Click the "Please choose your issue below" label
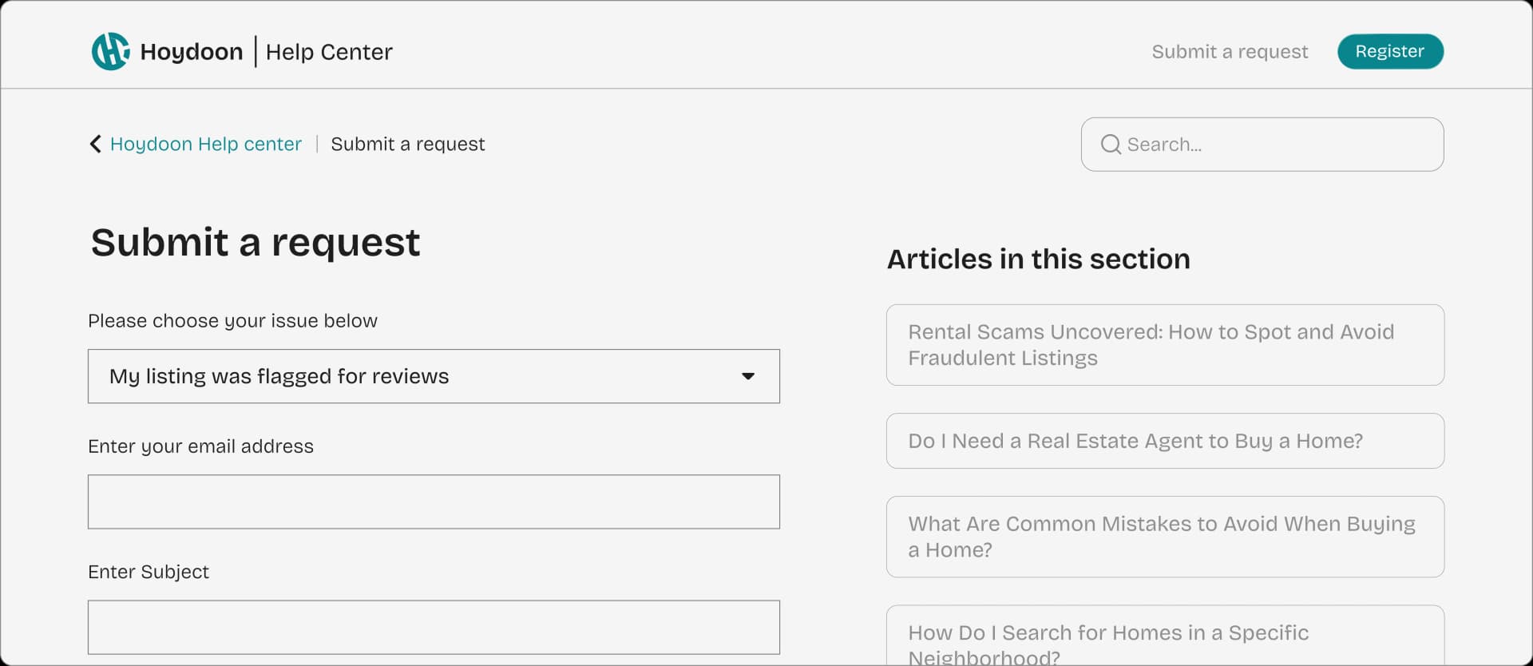 coord(232,321)
